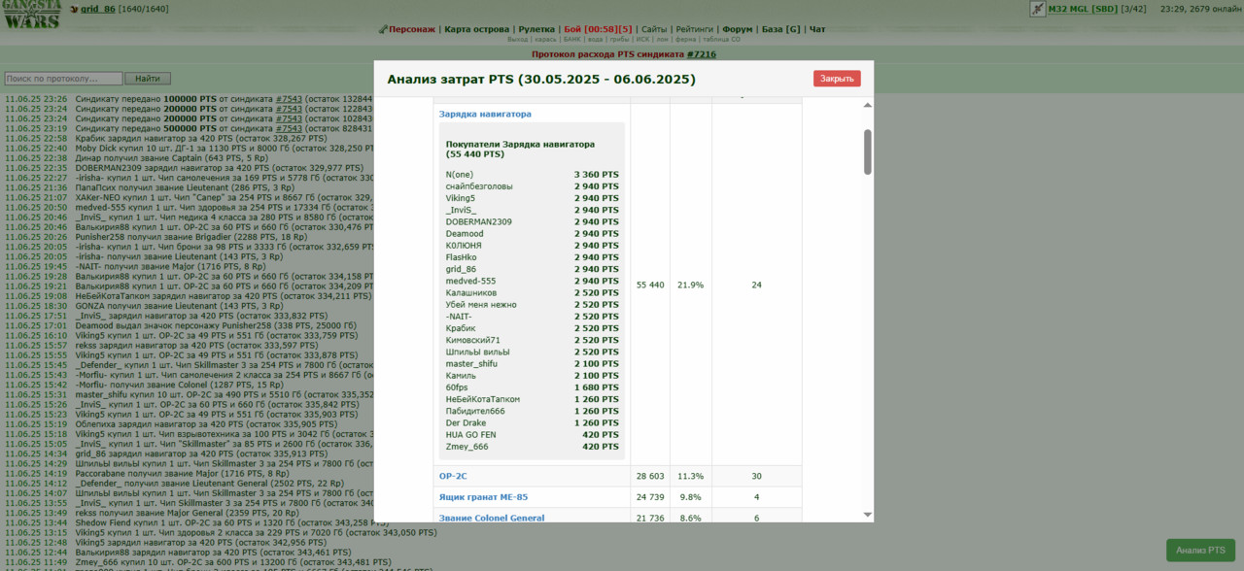This screenshot has width=1244, height=571.
Task: Click the 24 739 PTS cell
Action: click(x=650, y=497)
